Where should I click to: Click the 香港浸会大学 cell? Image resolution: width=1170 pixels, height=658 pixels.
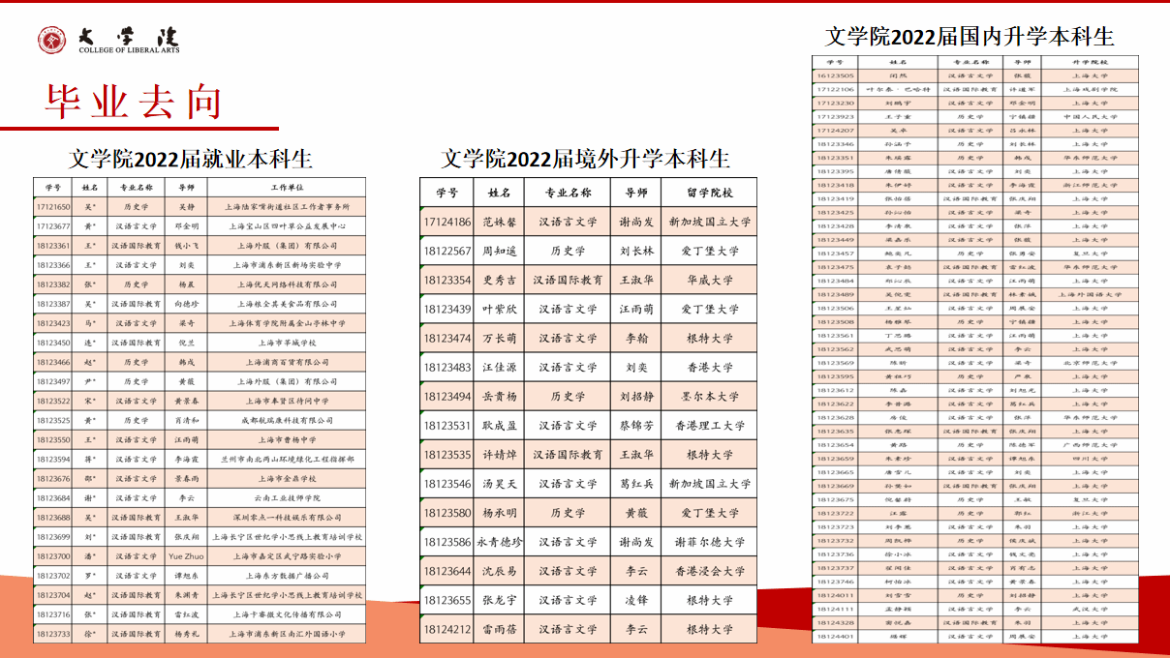[709, 572]
